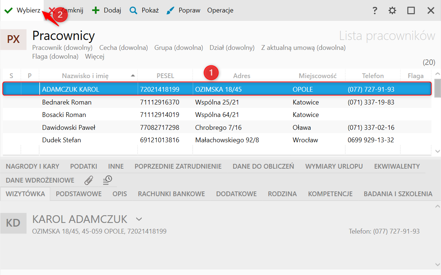Click the green plus Dodaj icon
The width and height of the screenshot is (441, 275).
[96, 10]
